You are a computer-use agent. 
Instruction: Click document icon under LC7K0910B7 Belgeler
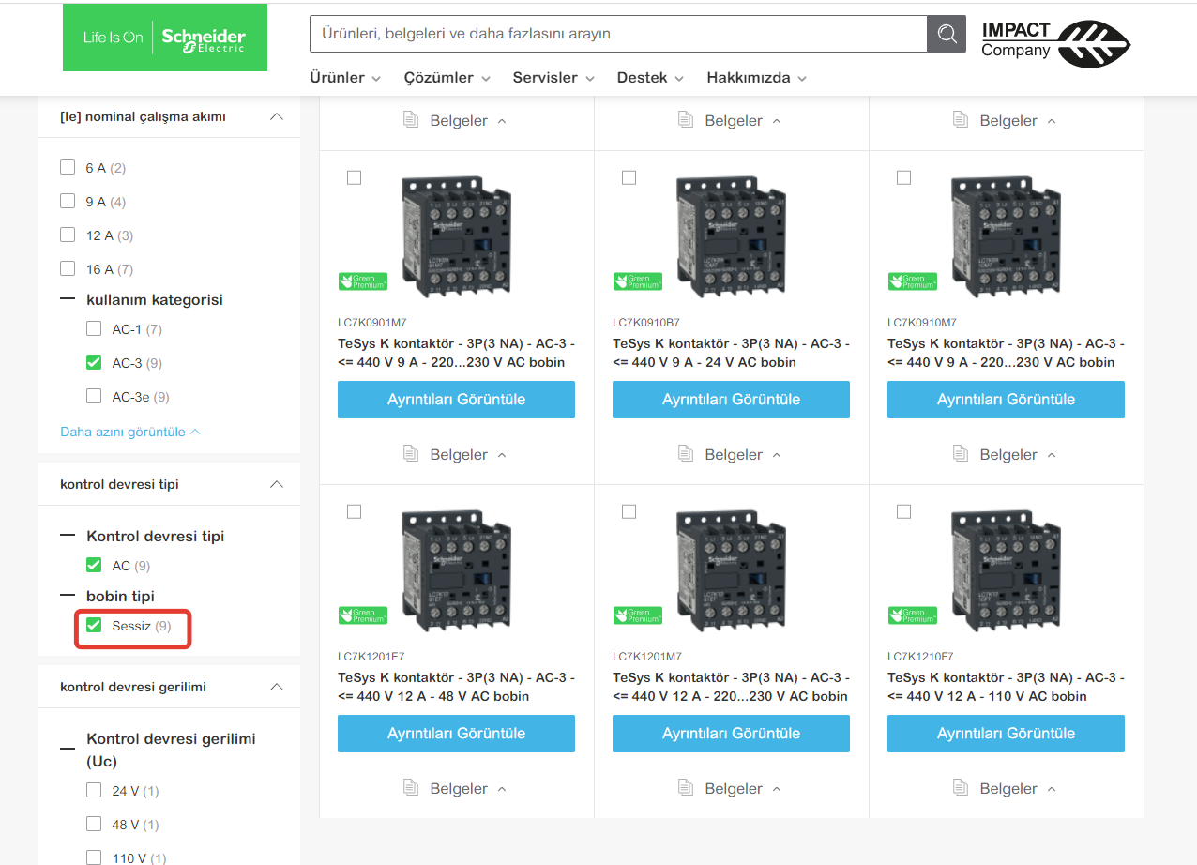(x=685, y=454)
